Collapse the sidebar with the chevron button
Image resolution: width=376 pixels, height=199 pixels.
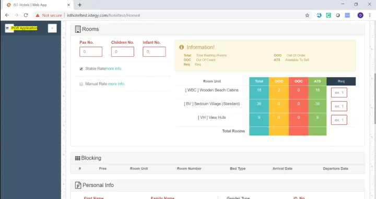tap(52, 28)
